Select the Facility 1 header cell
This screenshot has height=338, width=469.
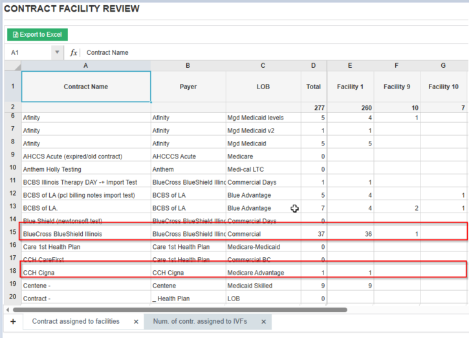[x=350, y=87]
